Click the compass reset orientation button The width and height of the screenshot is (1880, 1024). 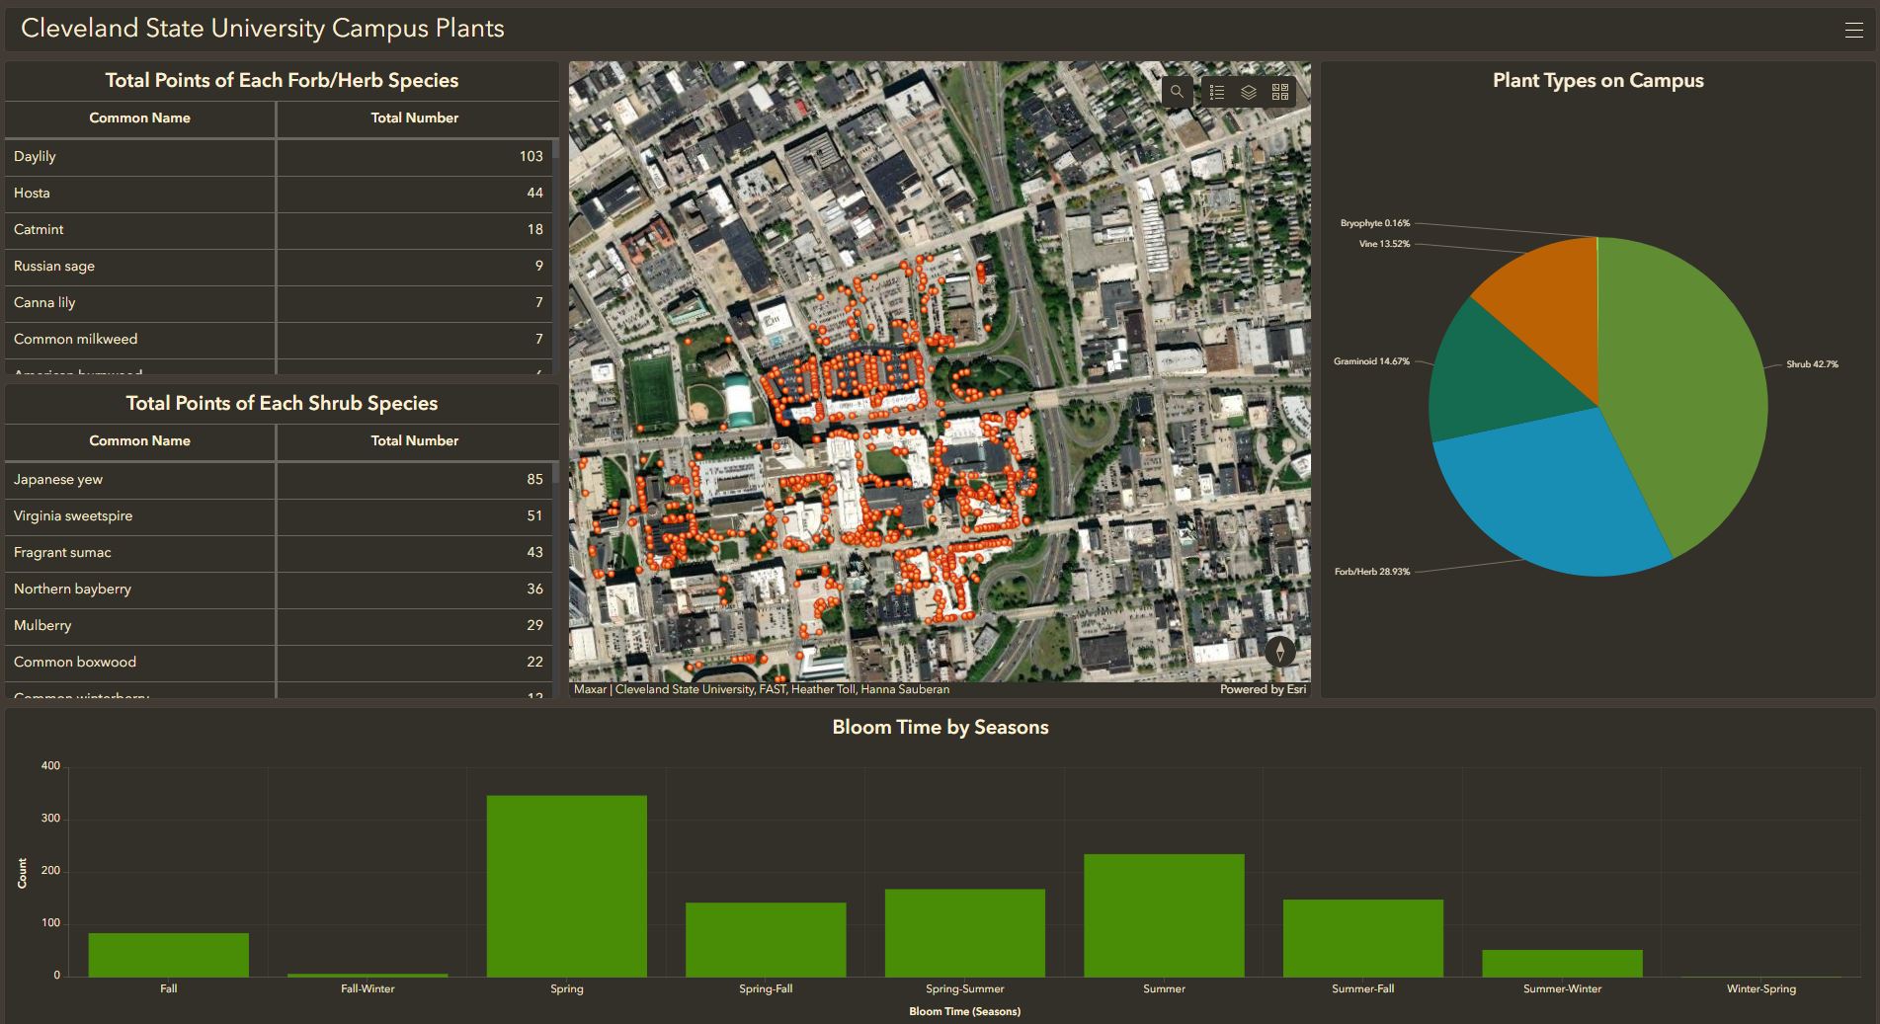point(1280,652)
